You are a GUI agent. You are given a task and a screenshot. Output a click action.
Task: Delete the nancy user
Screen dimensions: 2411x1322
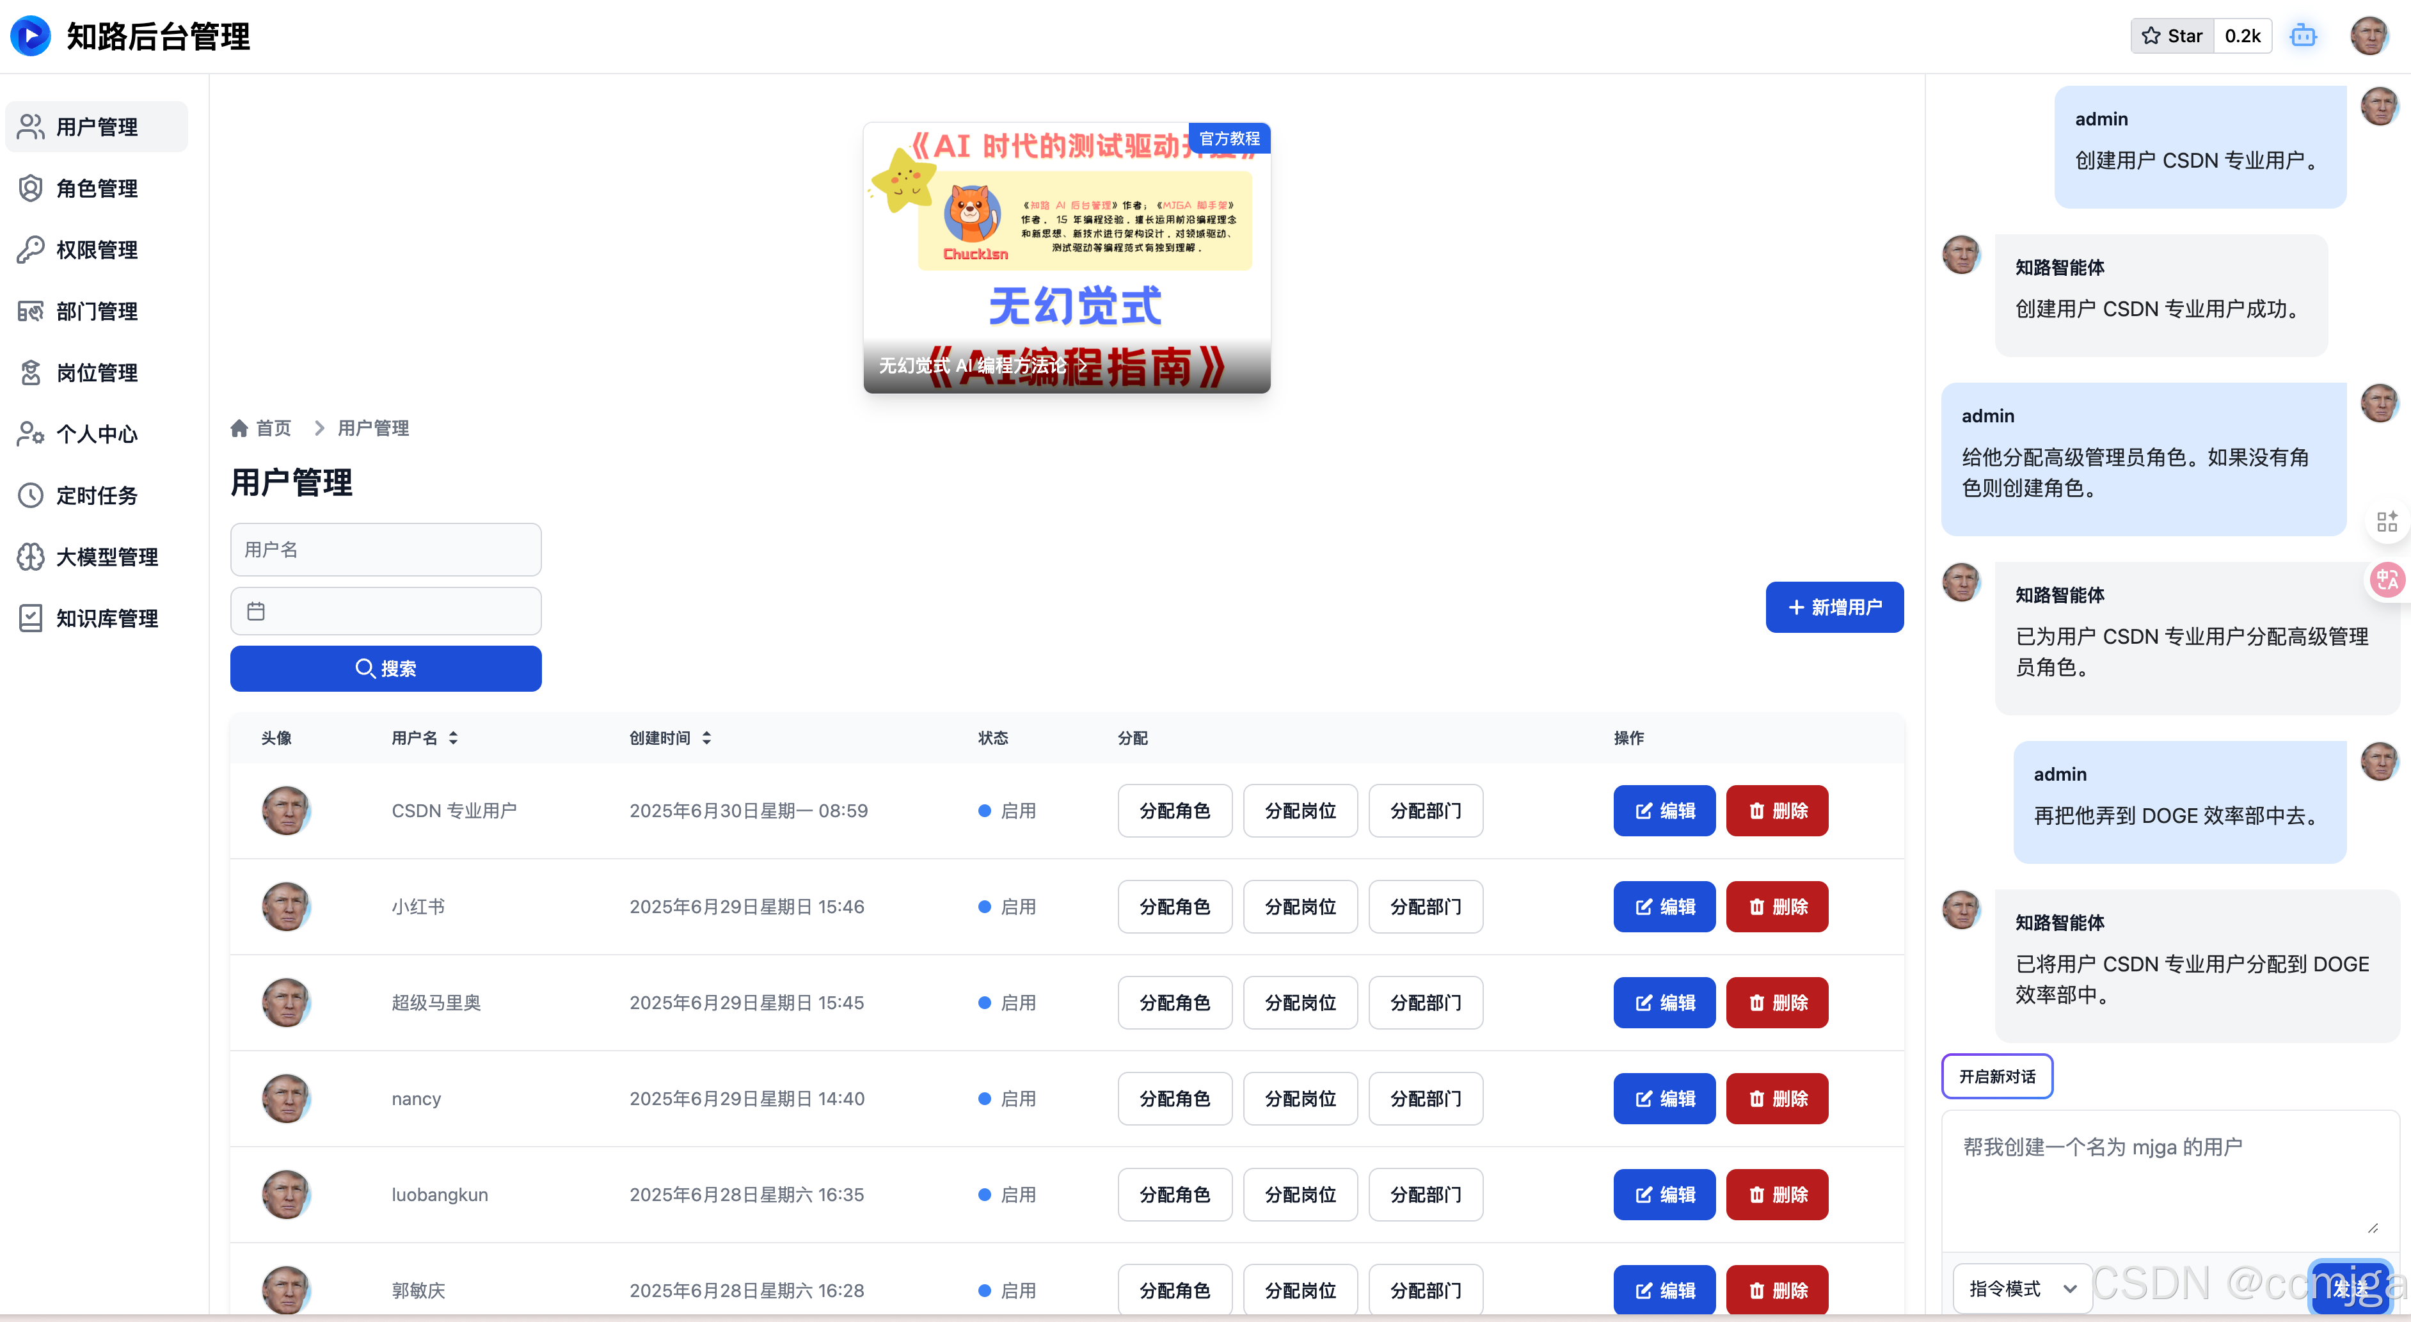1776,1098
